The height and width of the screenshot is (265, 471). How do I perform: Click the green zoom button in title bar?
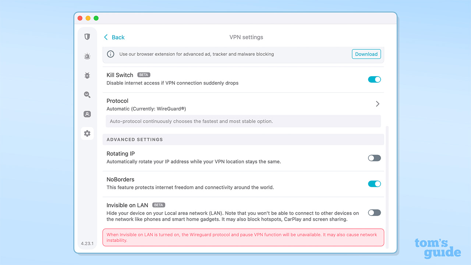pyautogui.click(x=96, y=18)
